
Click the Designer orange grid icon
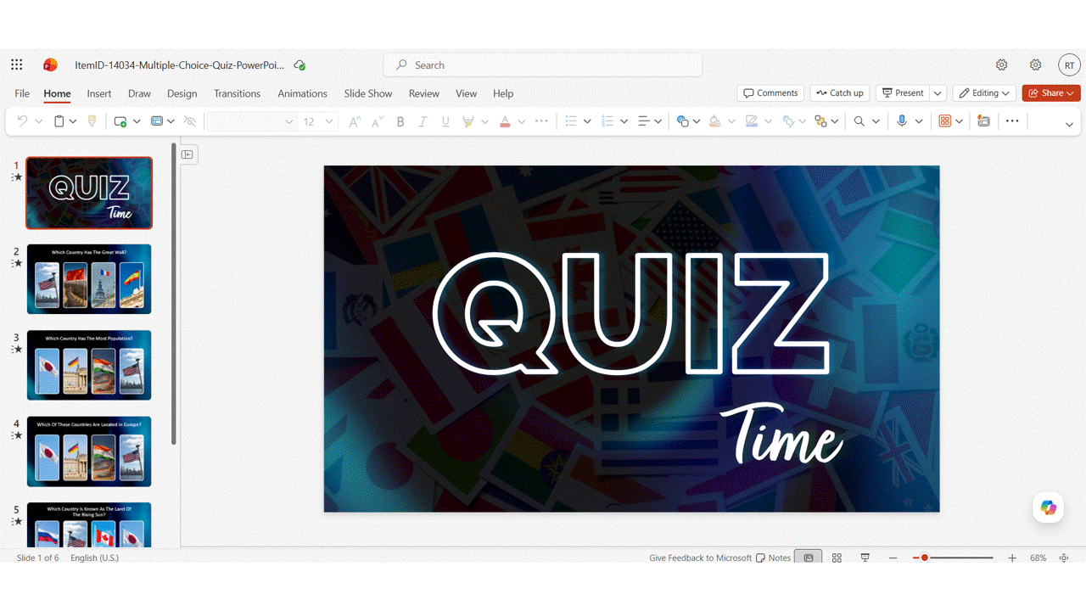tap(945, 121)
